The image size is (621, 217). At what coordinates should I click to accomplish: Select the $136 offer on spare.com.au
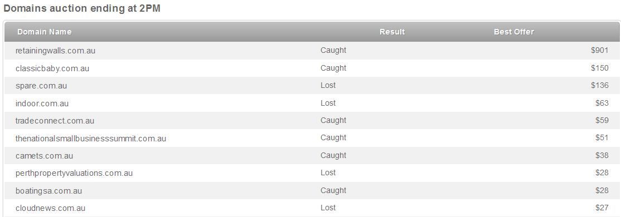[x=600, y=85]
